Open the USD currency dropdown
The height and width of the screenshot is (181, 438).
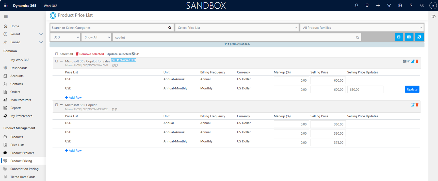point(65,37)
